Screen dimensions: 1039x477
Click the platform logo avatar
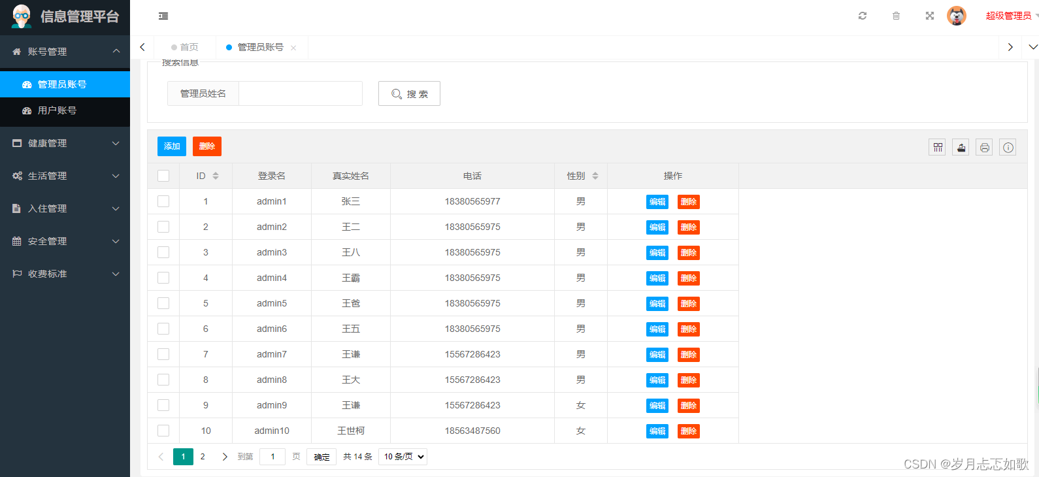(22, 16)
